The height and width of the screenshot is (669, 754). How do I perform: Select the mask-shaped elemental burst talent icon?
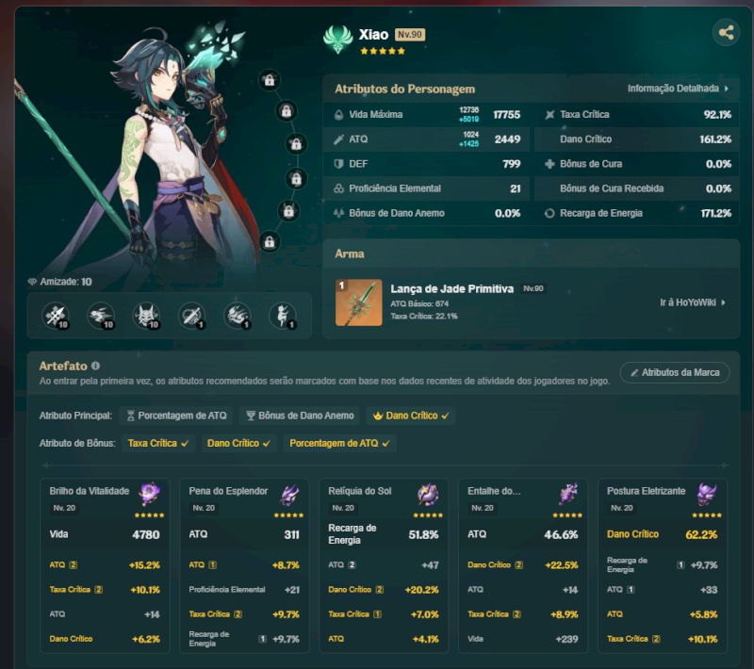(x=146, y=317)
